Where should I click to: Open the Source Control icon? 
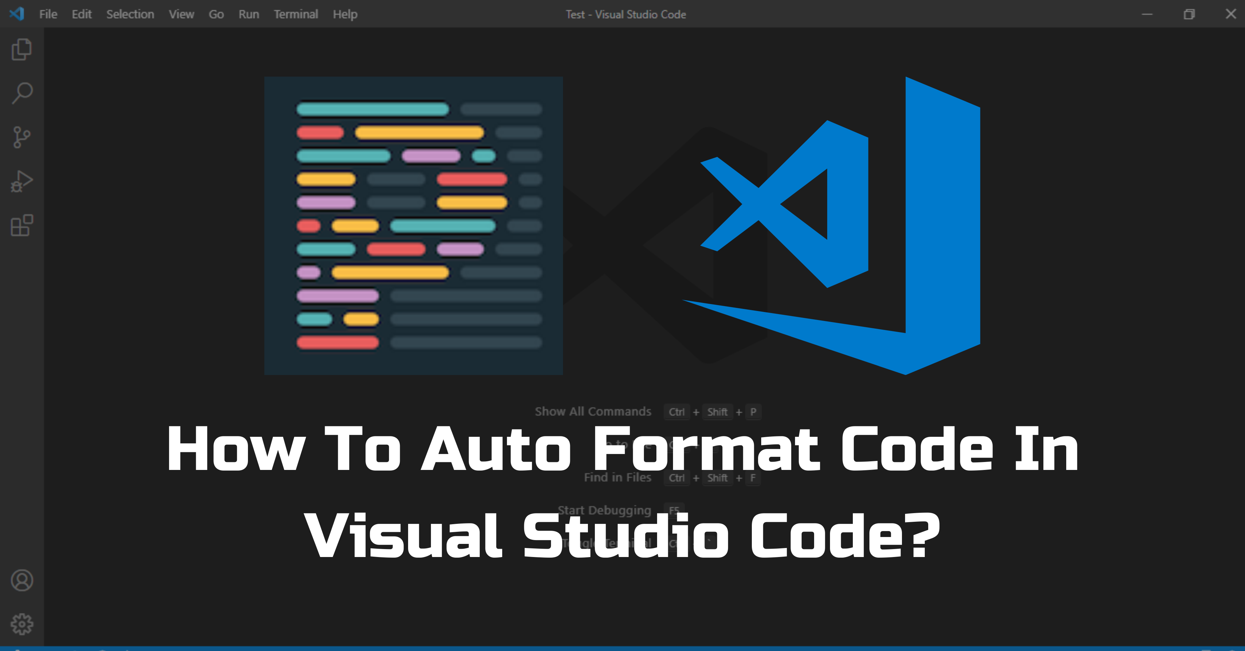coord(21,137)
